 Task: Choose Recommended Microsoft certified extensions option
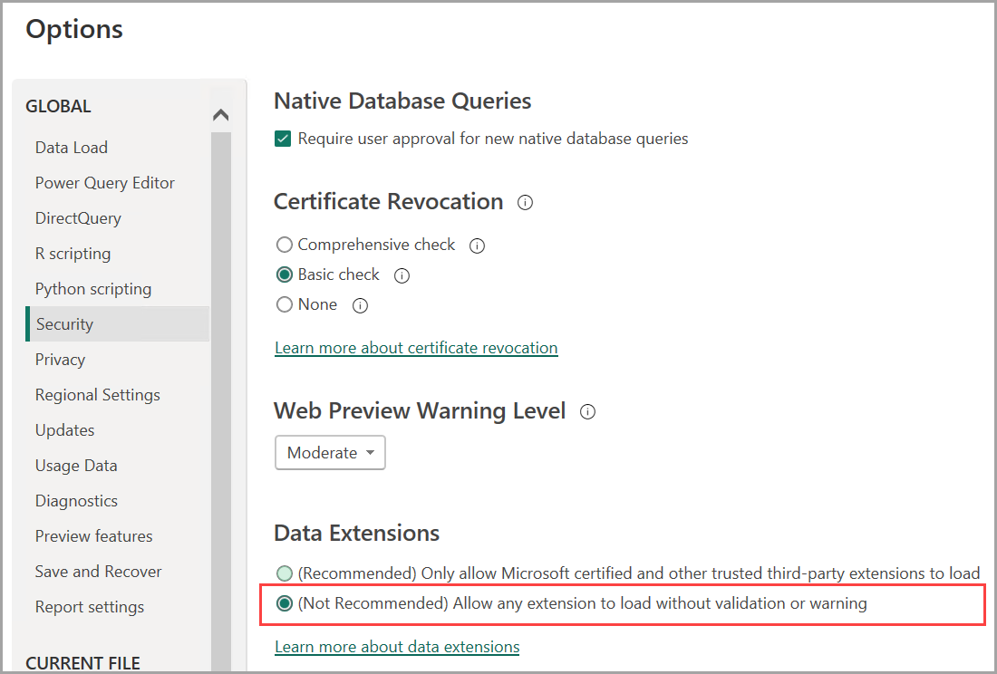285,573
